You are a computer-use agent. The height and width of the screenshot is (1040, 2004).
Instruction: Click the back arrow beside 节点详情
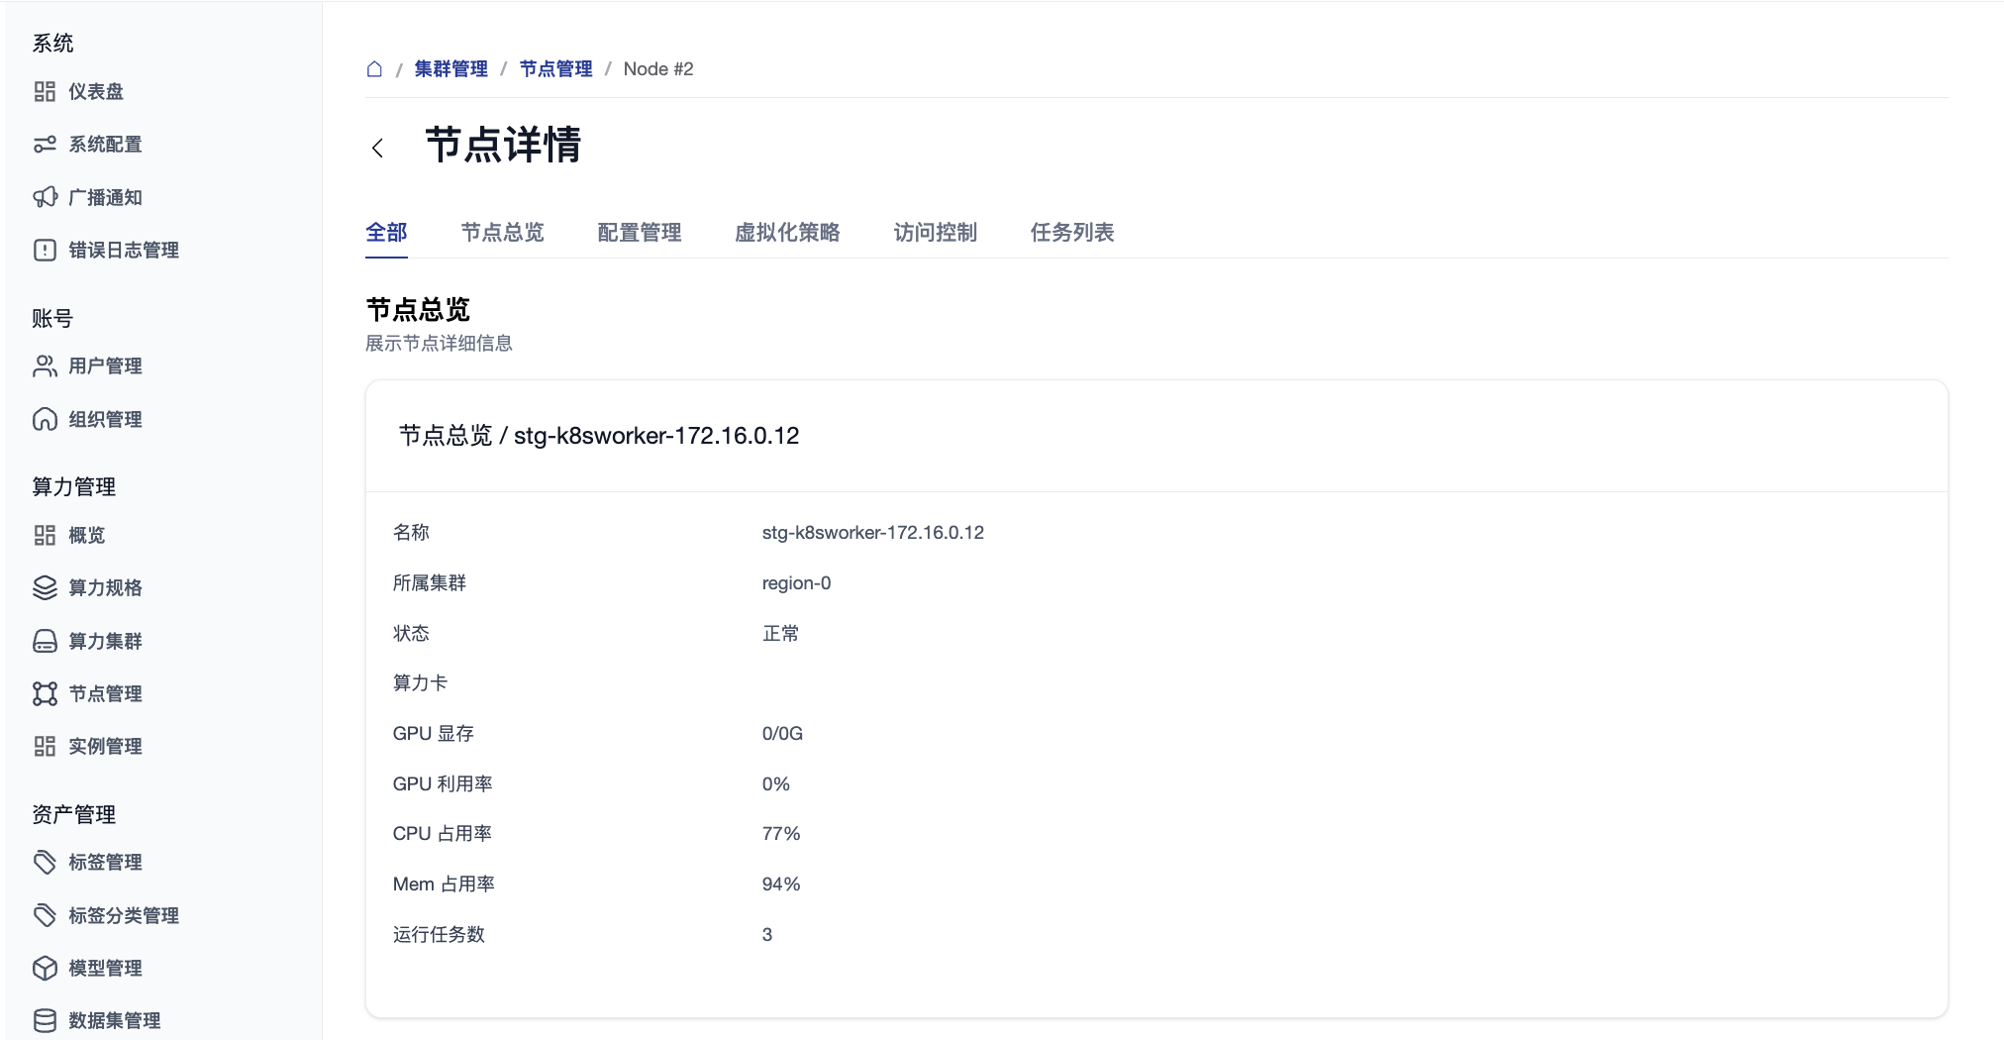click(x=377, y=149)
